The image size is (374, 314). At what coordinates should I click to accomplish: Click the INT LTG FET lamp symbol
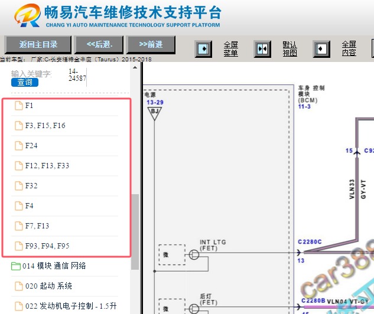pos(194,254)
